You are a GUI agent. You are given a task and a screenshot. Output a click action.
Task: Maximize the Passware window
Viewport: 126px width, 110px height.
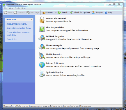[x=114, y=4]
